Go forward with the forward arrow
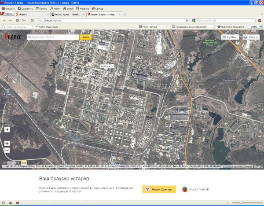Viewport: 264px width, 206px height. click(x=11, y=20)
